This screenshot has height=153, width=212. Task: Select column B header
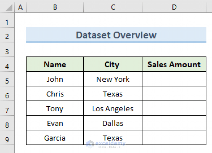pos(55,7)
